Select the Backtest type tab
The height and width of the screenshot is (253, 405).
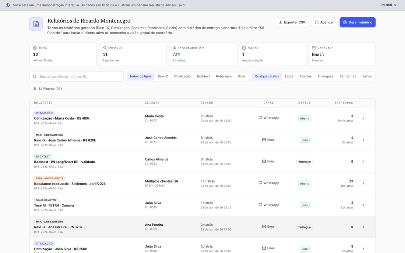pyautogui.click(x=203, y=77)
